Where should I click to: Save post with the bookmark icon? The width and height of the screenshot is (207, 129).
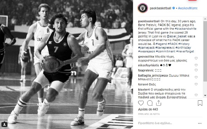200,103
